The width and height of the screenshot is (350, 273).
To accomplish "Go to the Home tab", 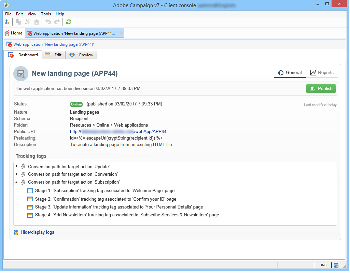I will [13, 33].
